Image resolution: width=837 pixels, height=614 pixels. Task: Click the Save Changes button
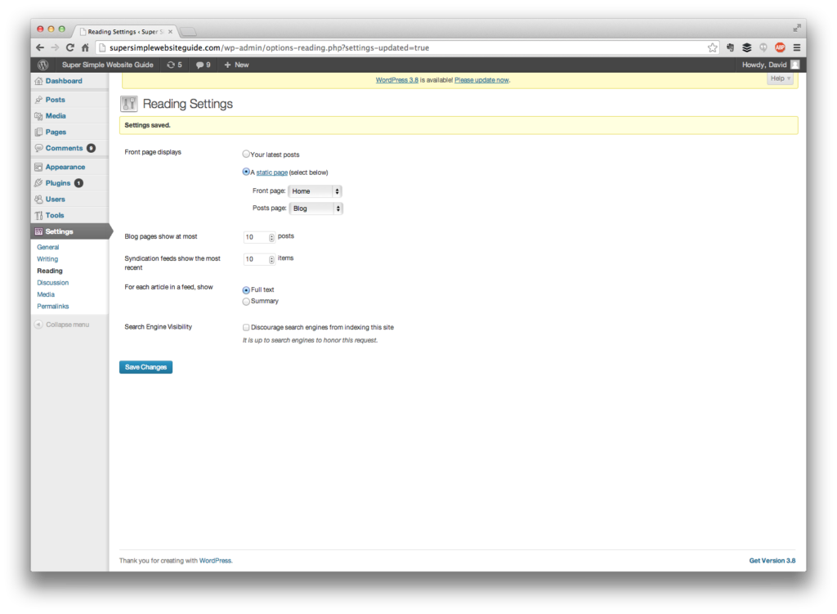click(145, 367)
